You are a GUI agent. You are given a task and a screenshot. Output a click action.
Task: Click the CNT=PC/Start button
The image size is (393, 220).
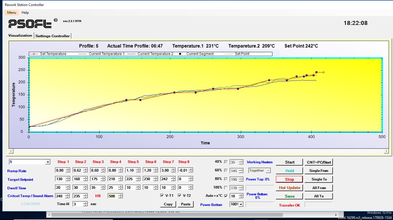pyautogui.click(x=319, y=162)
